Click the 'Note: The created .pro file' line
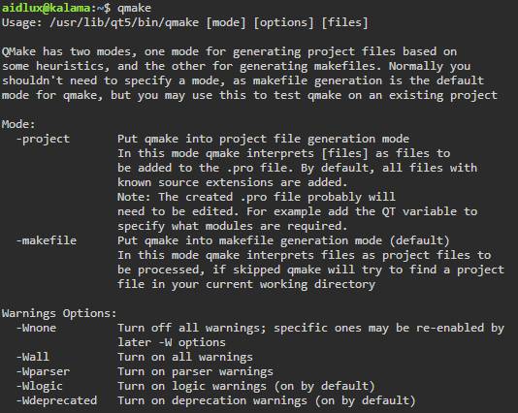This screenshot has height=413, width=518. [256, 197]
